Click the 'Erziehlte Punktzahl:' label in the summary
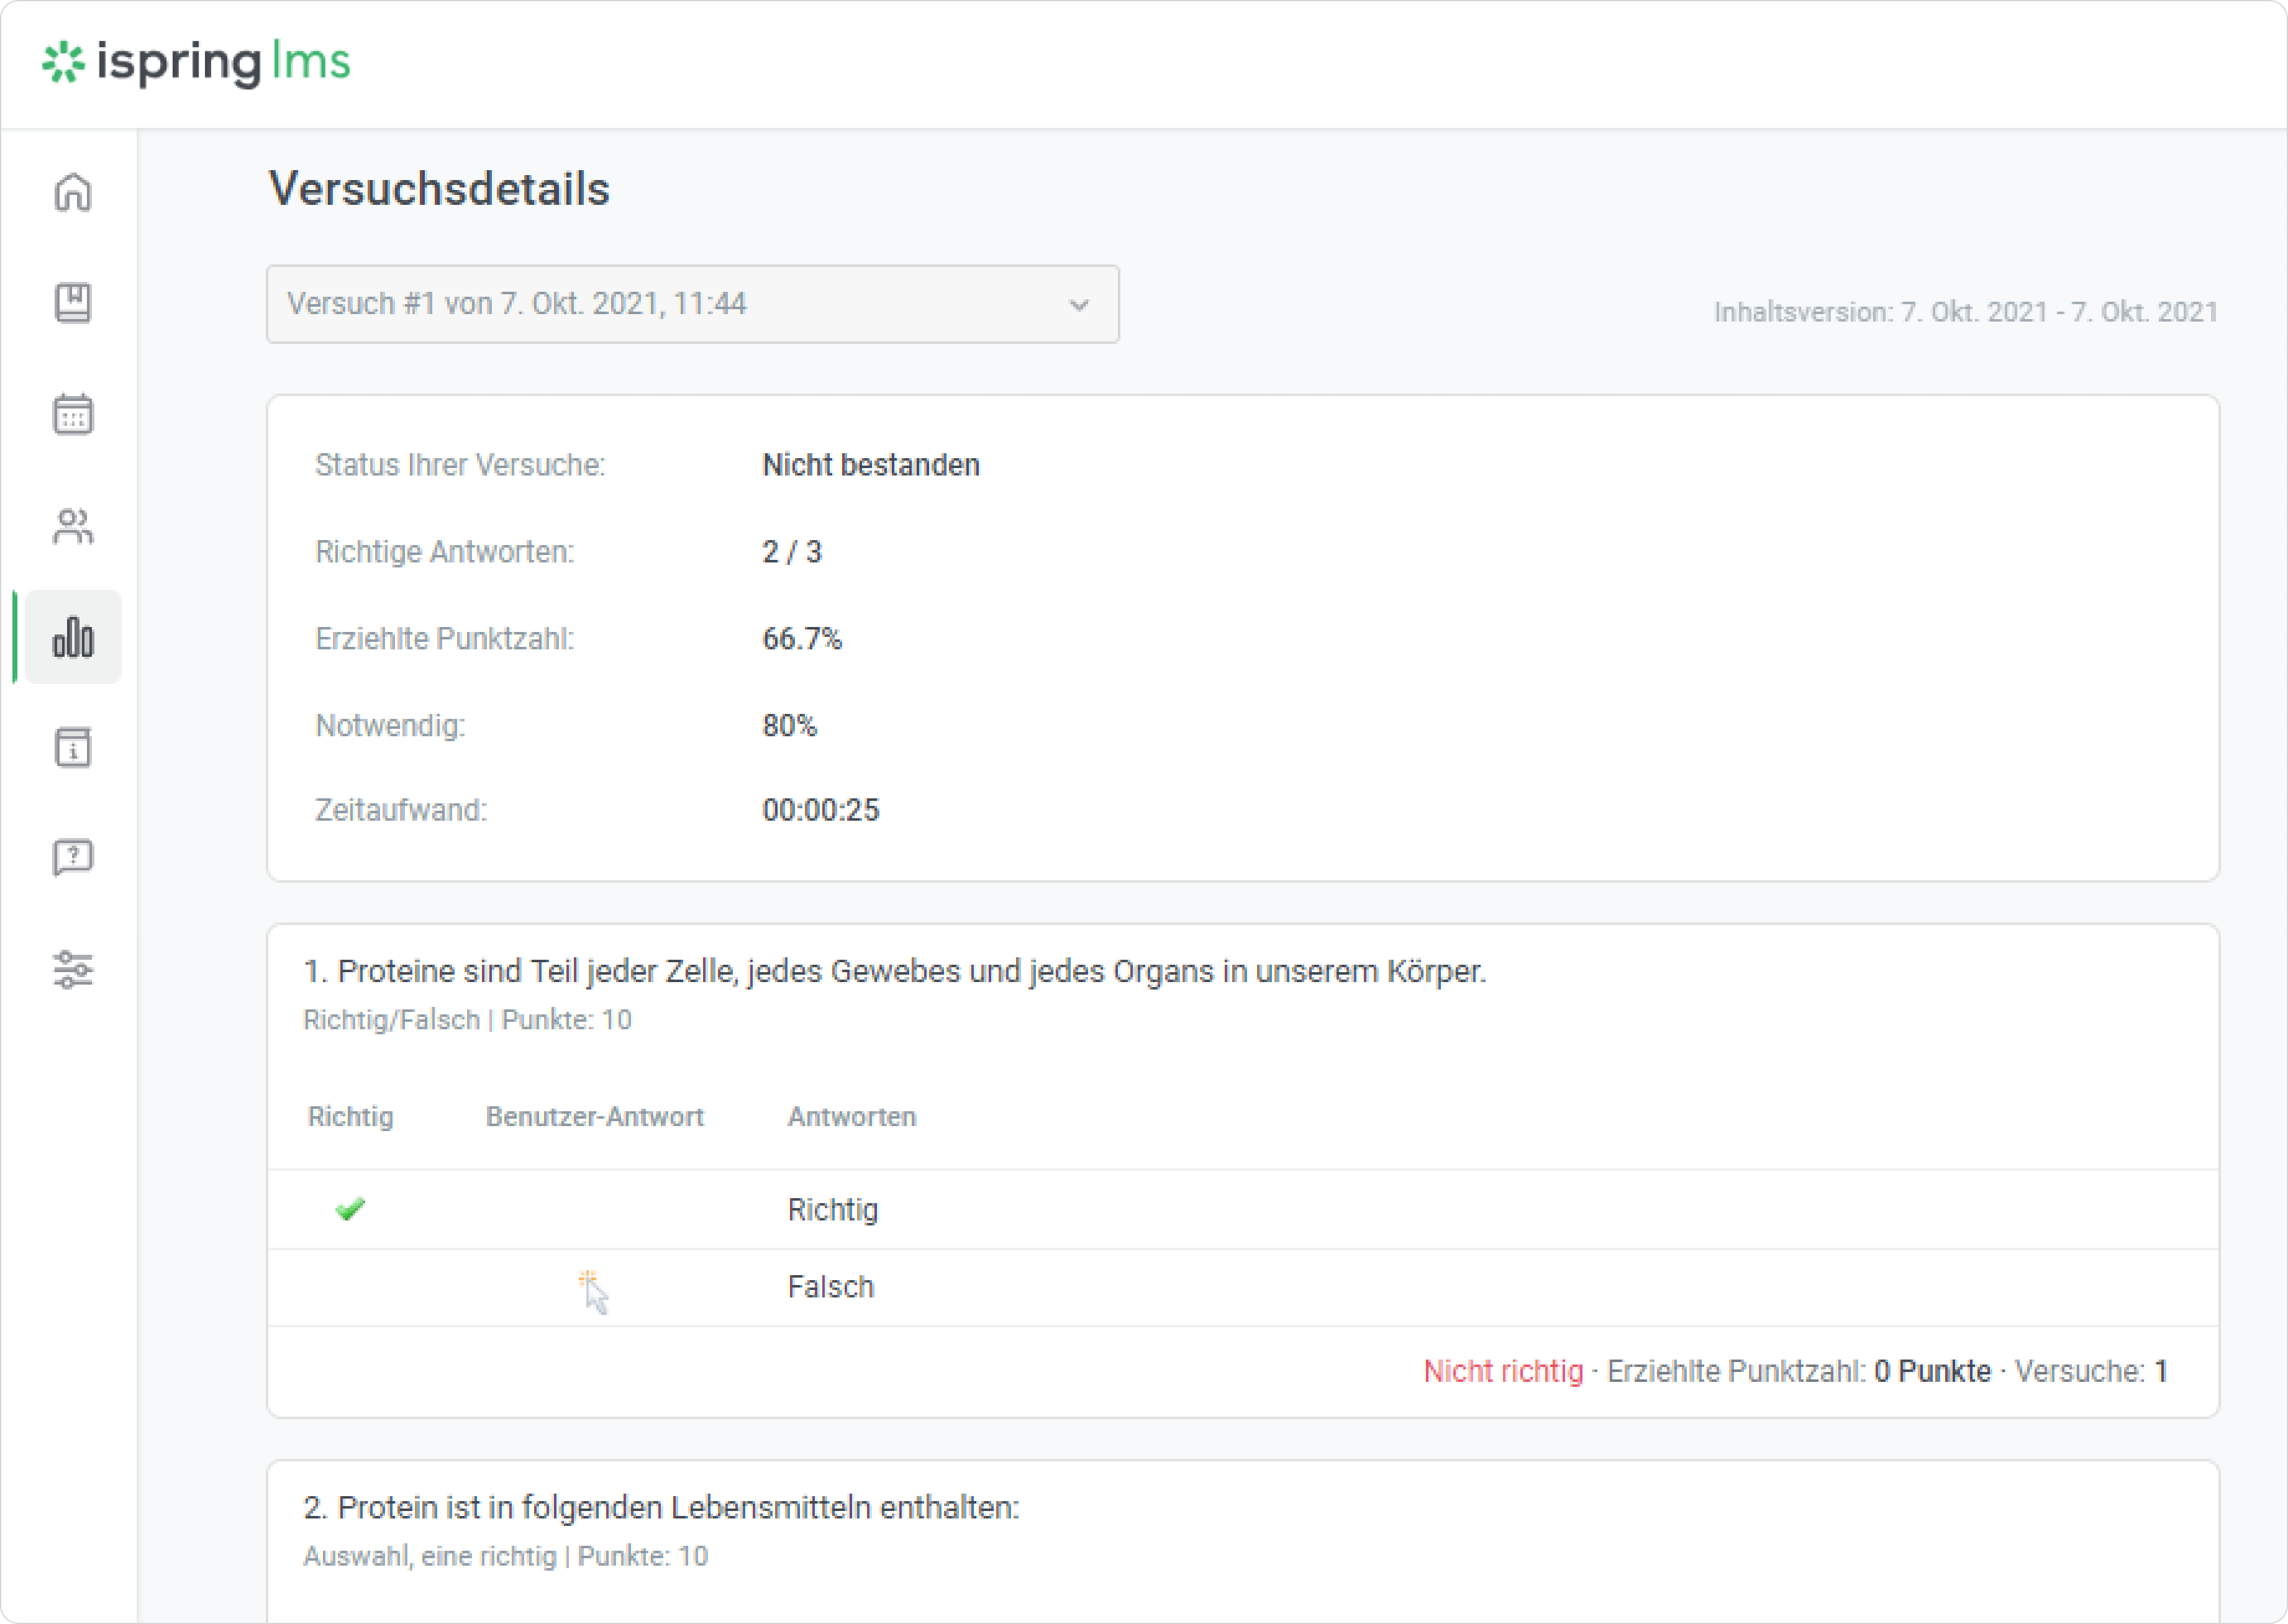 (x=445, y=639)
